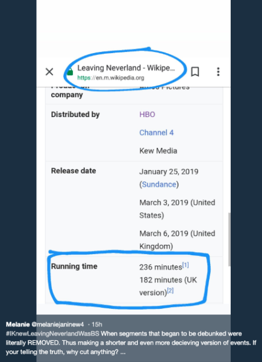Open the HBO link
Viewport: 262px width, 362px height.
tap(147, 115)
